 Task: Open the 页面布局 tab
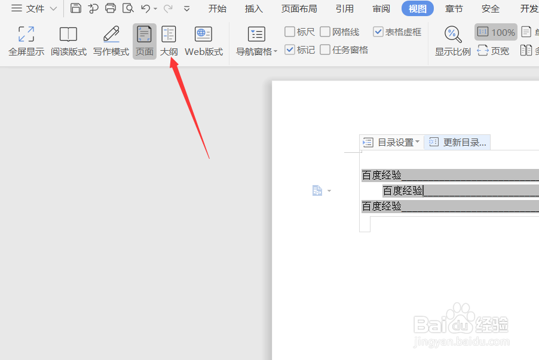[299, 8]
